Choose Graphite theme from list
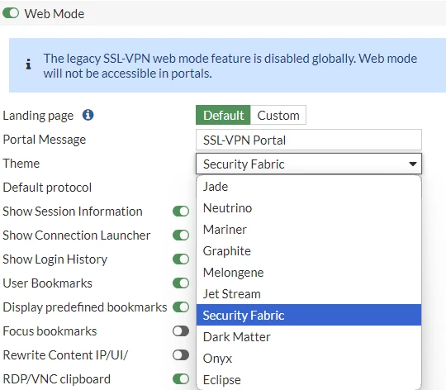446x390 pixels. 309,251
